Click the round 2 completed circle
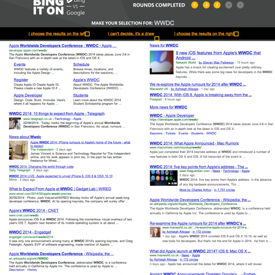 click(206, 5)
